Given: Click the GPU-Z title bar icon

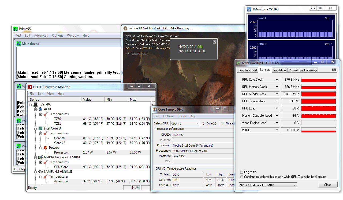Looking at the screenshot, I should coord(238,63).
